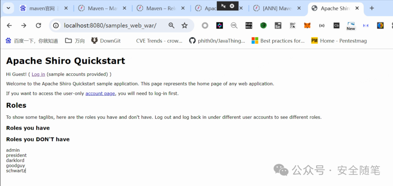Click the gray circle extension icon
This screenshot has width=393, height=186.
pyautogui.click(x=205, y=25)
